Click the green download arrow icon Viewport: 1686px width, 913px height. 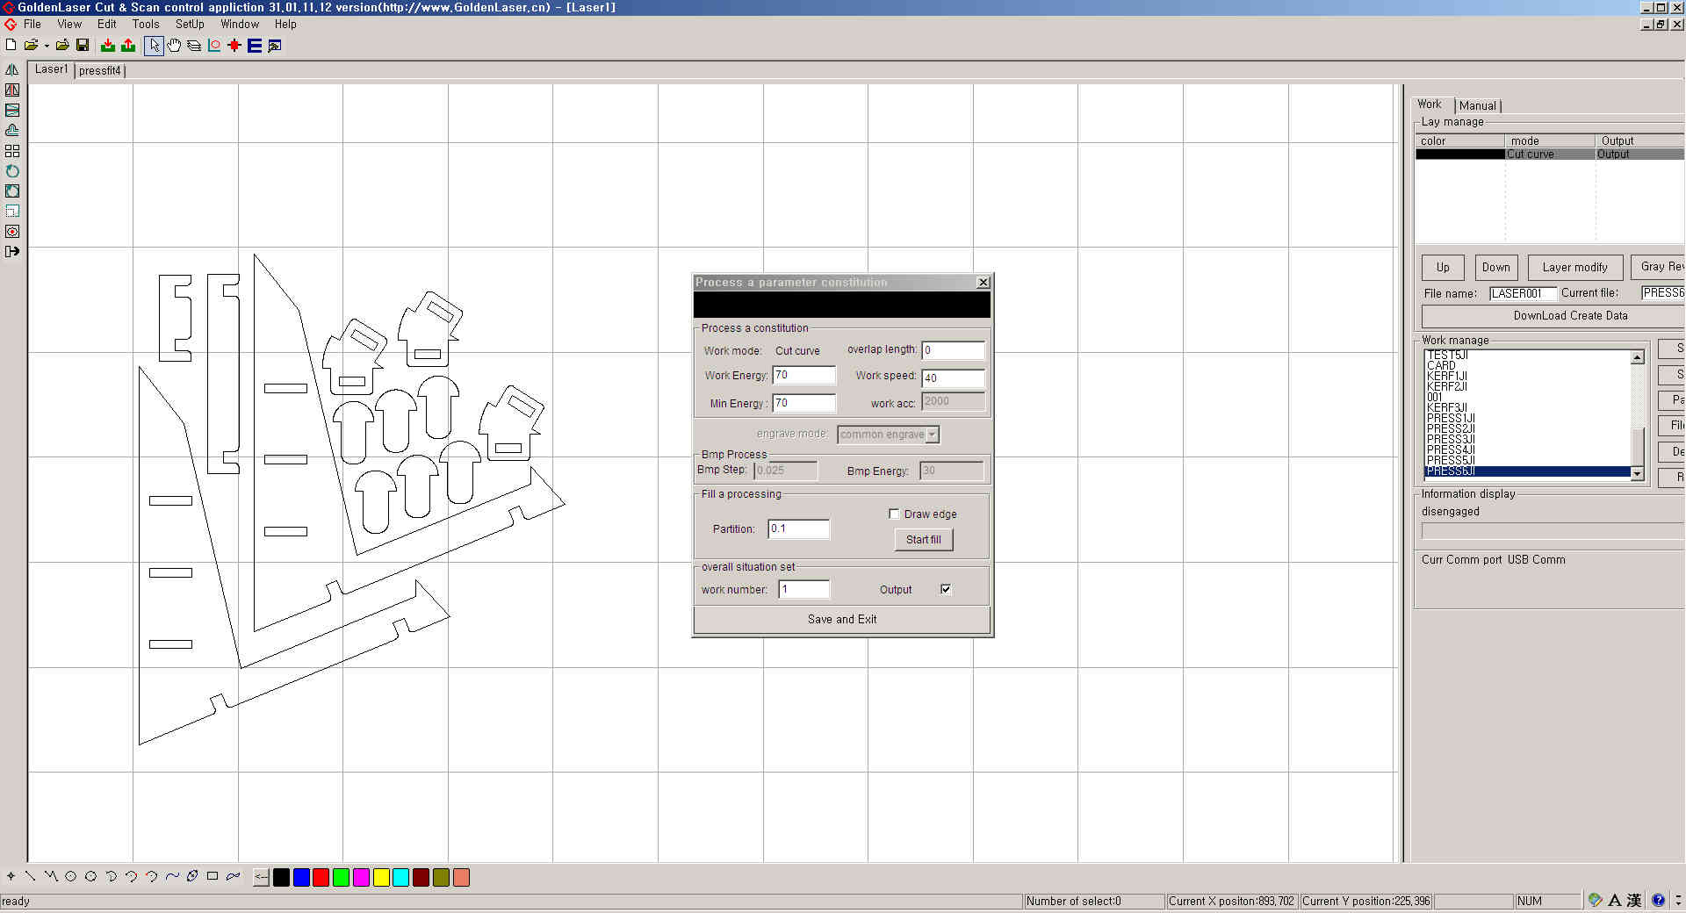click(x=108, y=45)
